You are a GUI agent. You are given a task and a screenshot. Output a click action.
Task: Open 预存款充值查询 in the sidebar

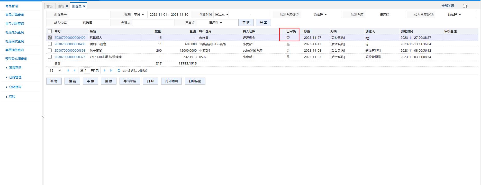pyautogui.click(x=16, y=59)
